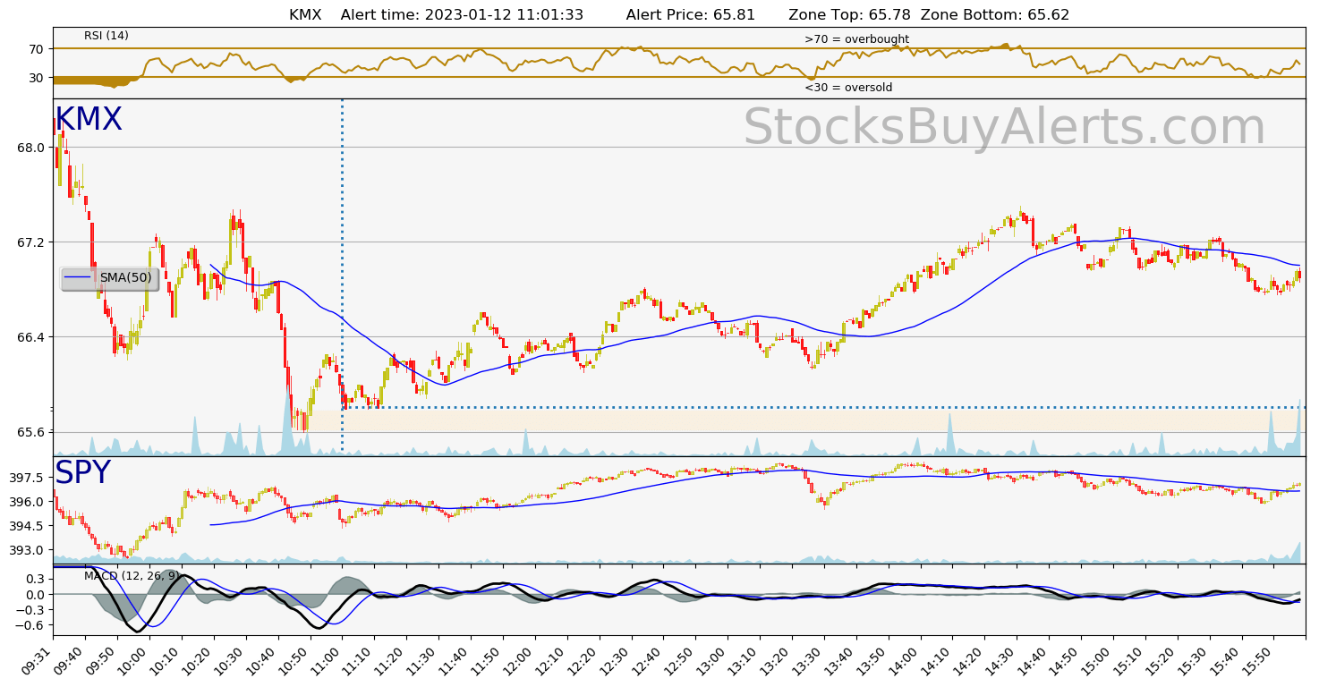Click the KMX ticker label
This screenshot has width=1319, height=687.
(89, 120)
